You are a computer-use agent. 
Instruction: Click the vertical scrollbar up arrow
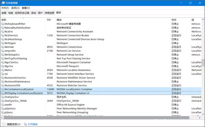click(x=203, y=20)
